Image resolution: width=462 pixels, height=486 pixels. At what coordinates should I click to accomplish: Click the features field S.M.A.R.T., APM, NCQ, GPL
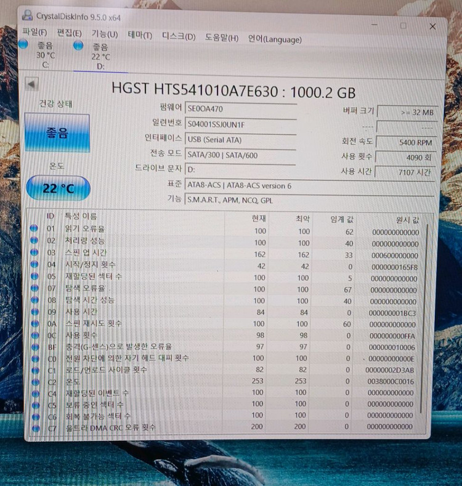click(x=309, y=200)
